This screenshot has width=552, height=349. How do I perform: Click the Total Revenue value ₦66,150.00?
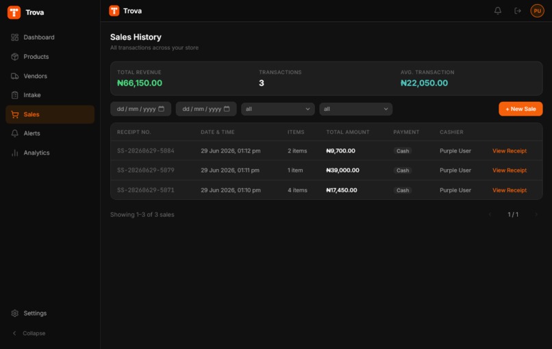click(x=140, y=83)
